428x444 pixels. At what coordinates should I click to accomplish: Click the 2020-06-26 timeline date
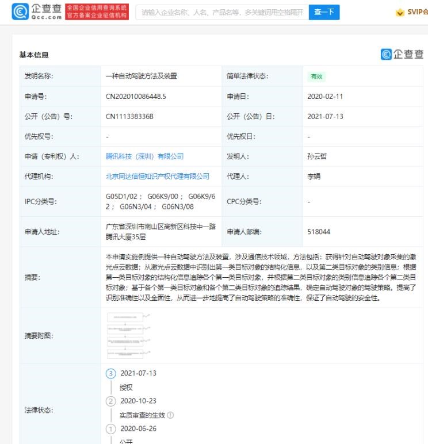pyautogui.click(x=139, y=428)
